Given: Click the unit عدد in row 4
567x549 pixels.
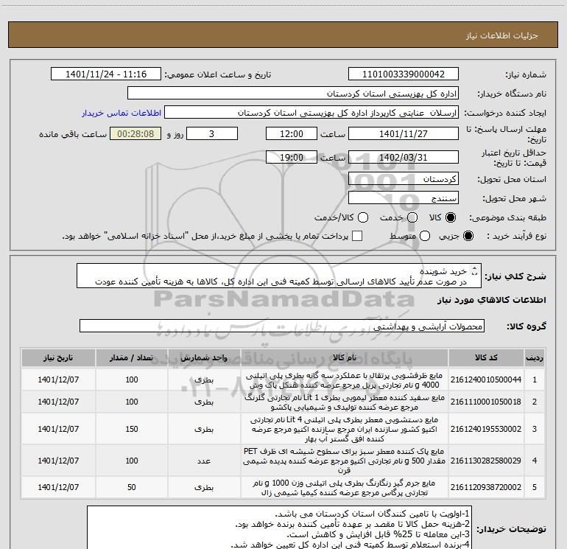Looking at the screenshot, I should click(204, 461).
